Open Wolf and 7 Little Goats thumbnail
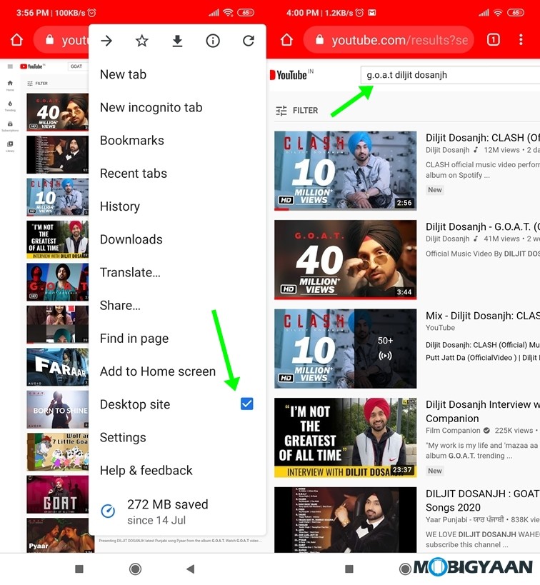The width and height of the screenshot is (540, 585). click(57, 452)
